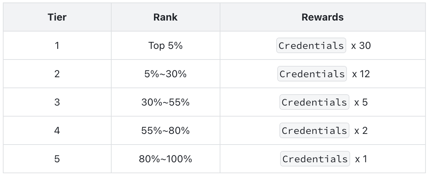Click the 30%~55% rank cell
Viewport: 428px width, 175px height.
165,102
